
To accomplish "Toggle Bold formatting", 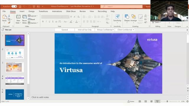I will (x=43, y=21).
